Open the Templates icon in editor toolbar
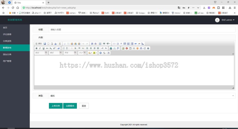 click(60, 44)
